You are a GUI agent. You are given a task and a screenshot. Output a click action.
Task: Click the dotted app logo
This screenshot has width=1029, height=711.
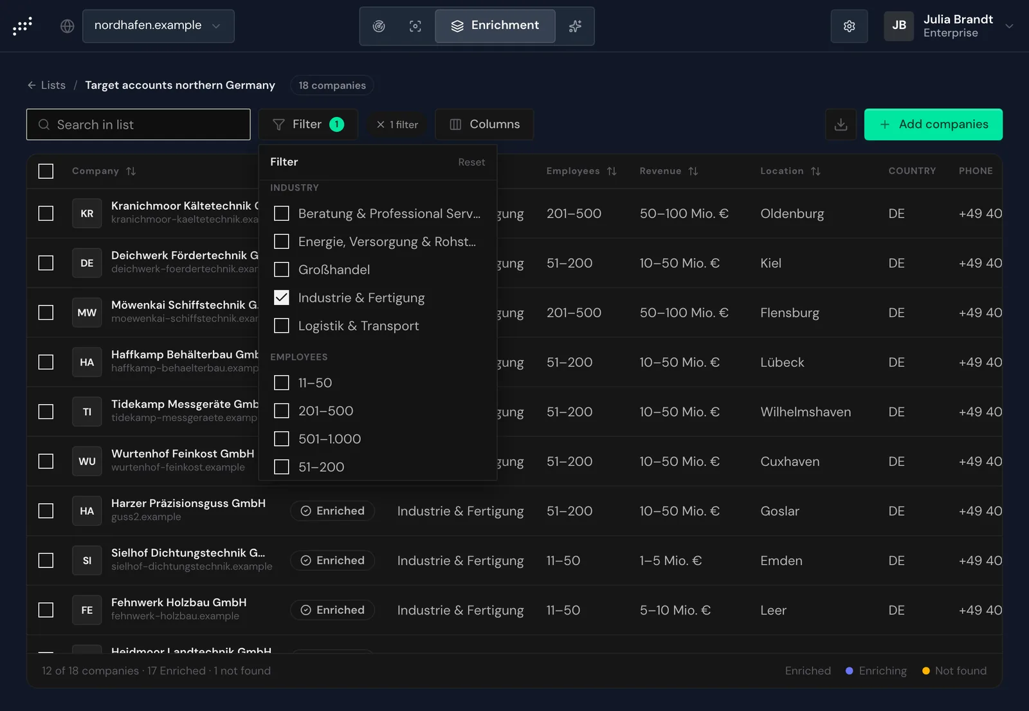(23, 26)
